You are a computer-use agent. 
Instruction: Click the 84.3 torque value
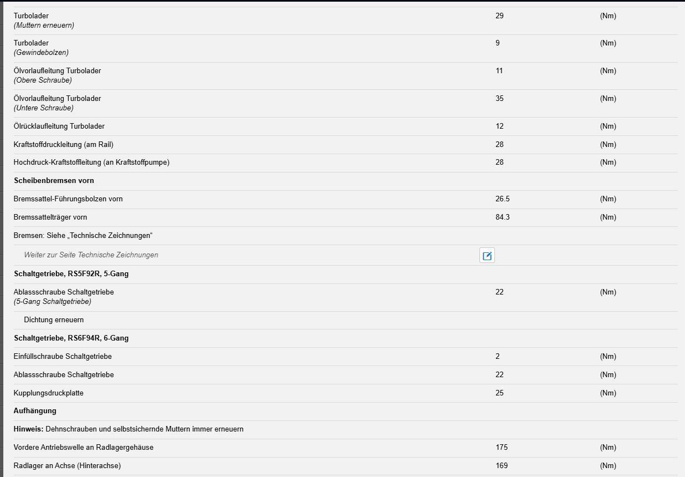503,217
